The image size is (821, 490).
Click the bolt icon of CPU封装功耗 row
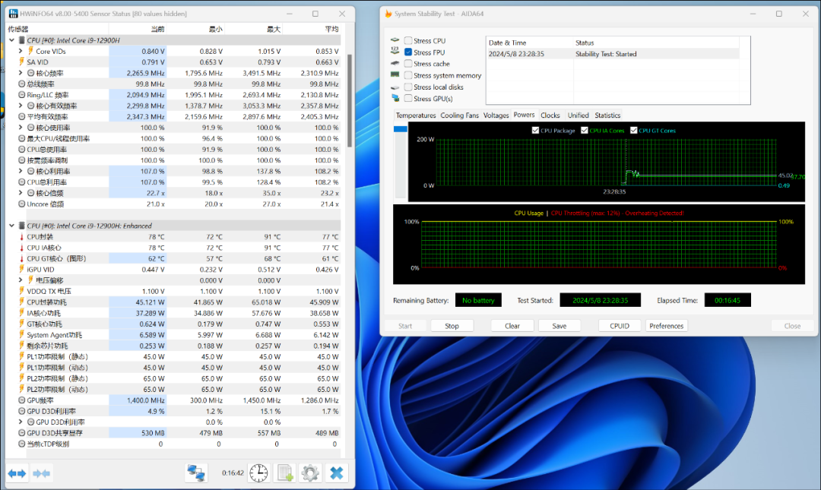21,302
